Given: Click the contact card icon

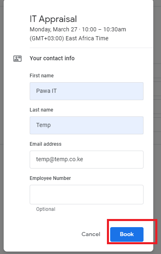Looking at the screenshot, I should [17, 59].
